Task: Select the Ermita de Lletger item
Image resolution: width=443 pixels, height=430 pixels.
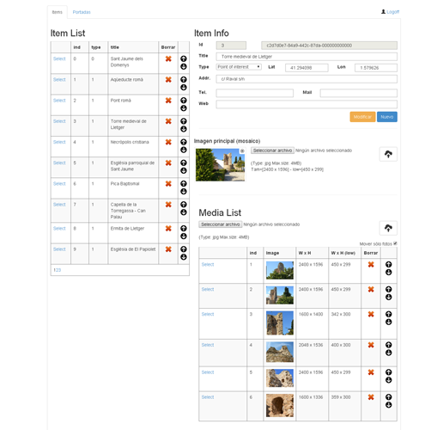Action: [59, 229]
